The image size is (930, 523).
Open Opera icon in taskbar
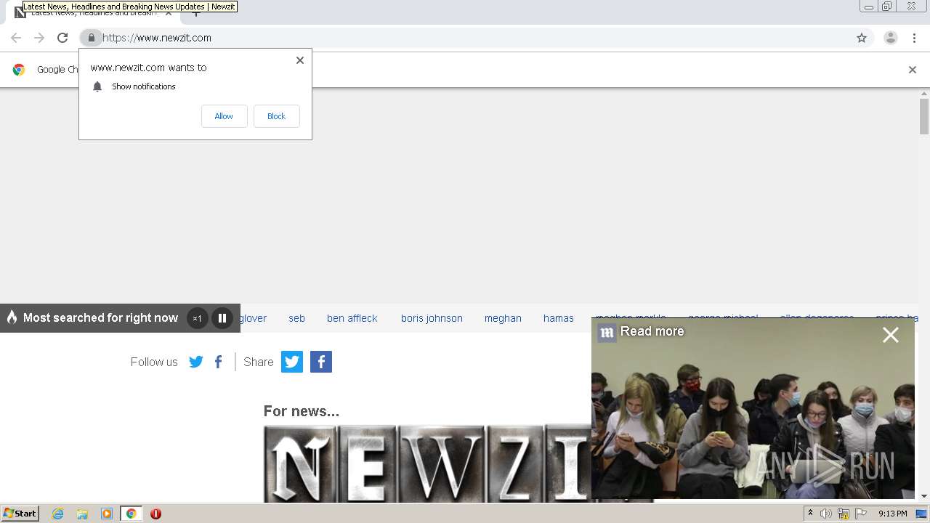click(x=155, y=514)
